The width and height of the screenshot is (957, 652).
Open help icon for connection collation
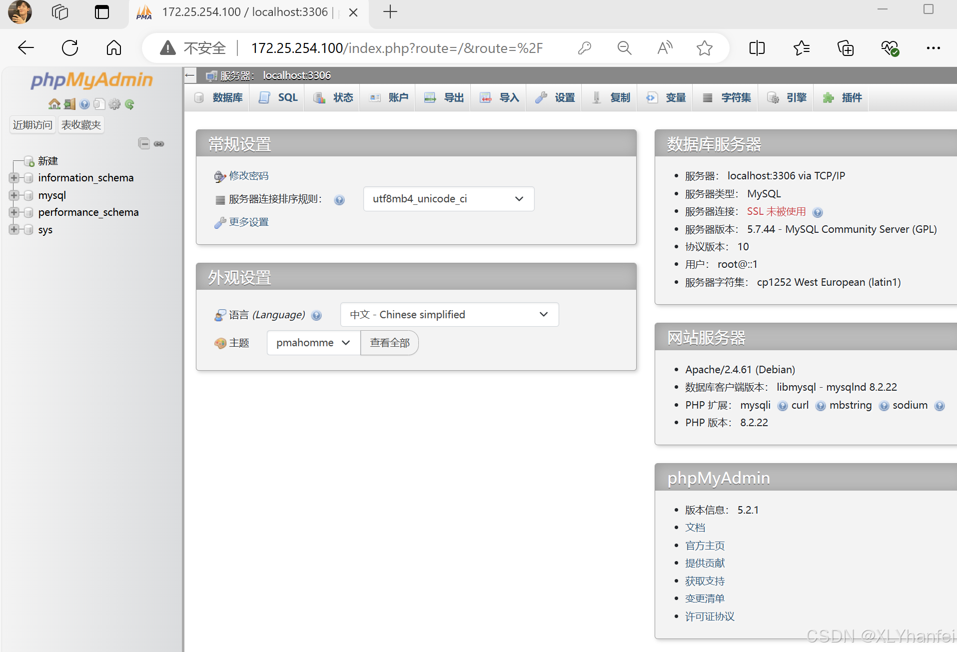tap(339, 200)
